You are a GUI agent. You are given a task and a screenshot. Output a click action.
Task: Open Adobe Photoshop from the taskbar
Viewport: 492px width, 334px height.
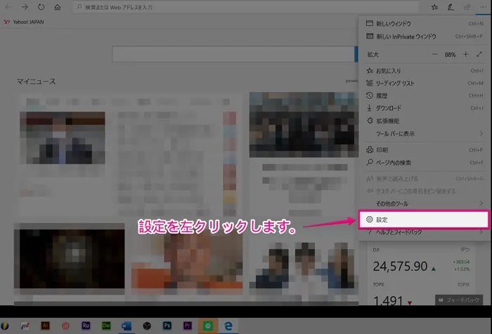tap(167, 326)
